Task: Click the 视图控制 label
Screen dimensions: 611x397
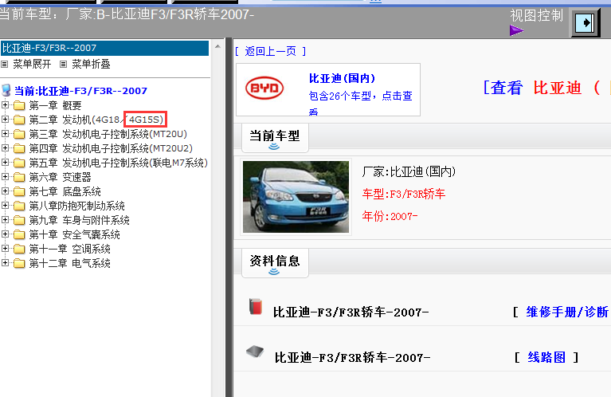Action: click(x=537, y=16)
